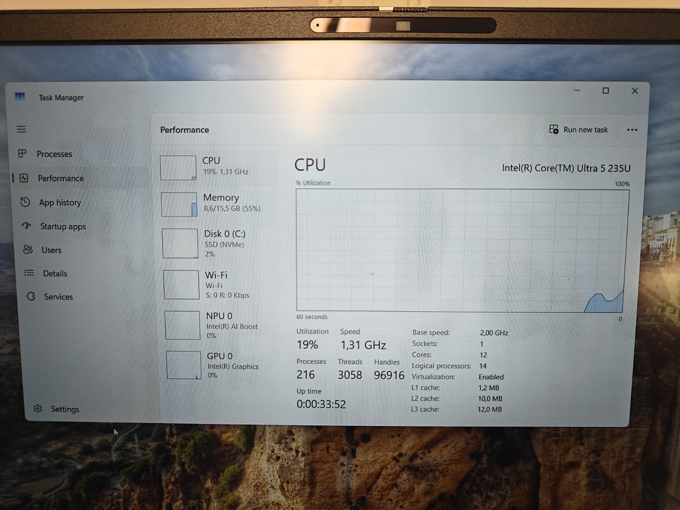Click the Threads count 3058

350,375
